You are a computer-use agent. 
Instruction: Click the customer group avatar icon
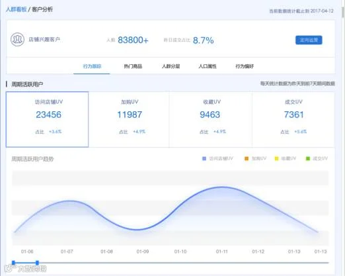17,40
